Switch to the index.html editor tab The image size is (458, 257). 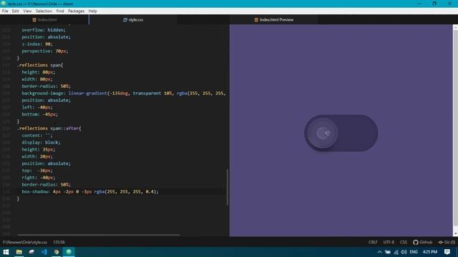[x=44, y=20]
